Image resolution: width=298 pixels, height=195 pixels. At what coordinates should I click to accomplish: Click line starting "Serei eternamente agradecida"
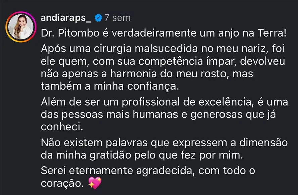(x=148, y=171)
